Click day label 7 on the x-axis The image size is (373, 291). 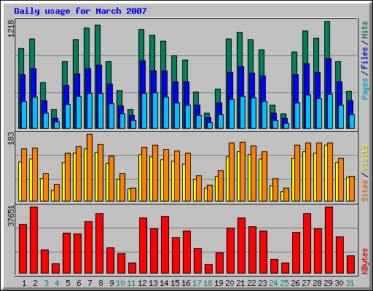90,283
